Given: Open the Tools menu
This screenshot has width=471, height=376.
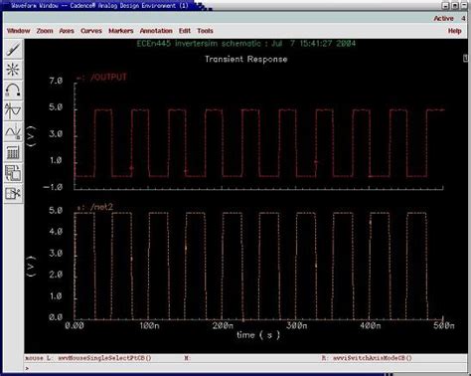Looking at the screenshot, I should point(205,31).
